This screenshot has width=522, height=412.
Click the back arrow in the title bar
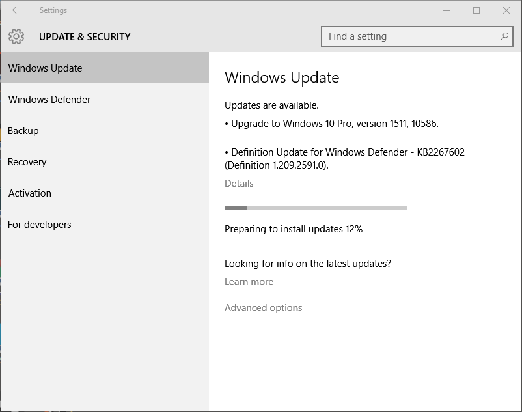16,10
